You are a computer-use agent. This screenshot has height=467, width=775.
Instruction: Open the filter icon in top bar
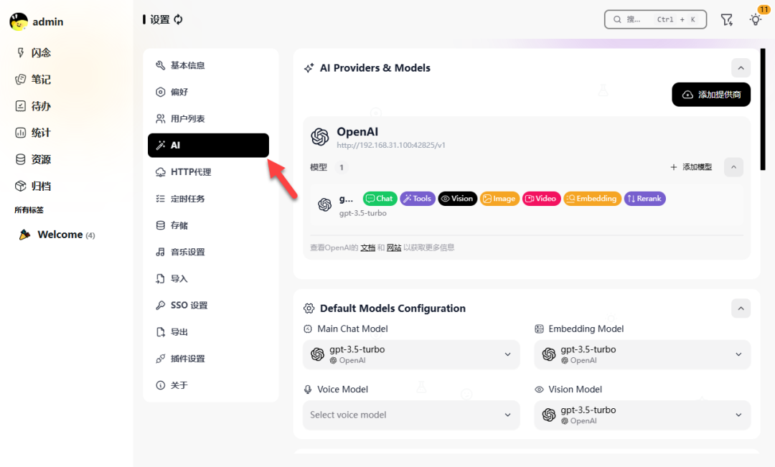(727, 19)
